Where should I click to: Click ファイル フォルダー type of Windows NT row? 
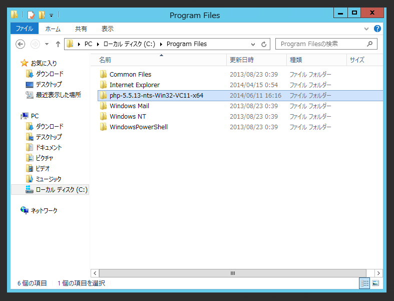coord(310,117)
